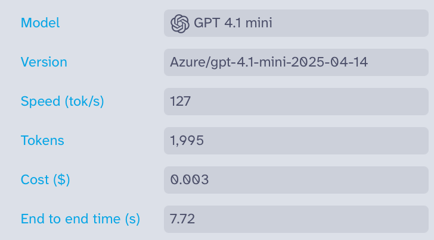Click the Cost ($) label
The image size is (434, 240).
[45, 180]
